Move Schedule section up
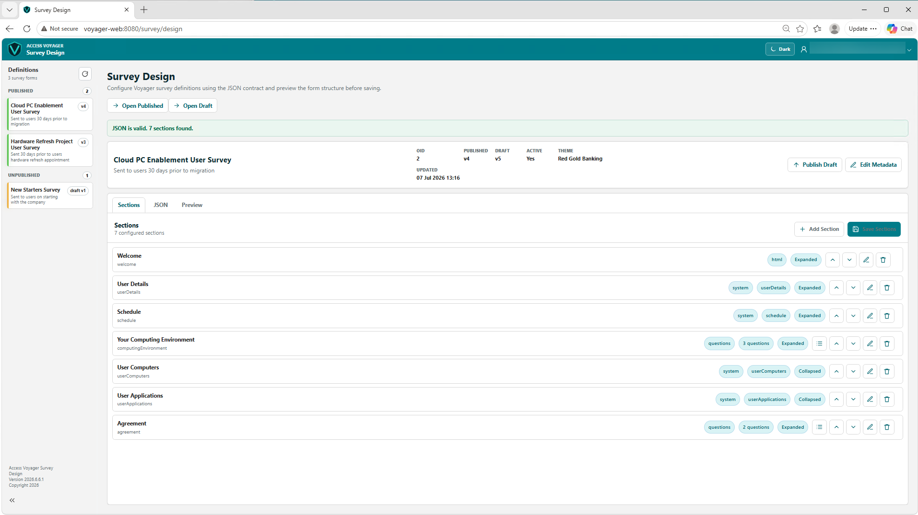This screenshot has height=515, width=918. (836, 316)
